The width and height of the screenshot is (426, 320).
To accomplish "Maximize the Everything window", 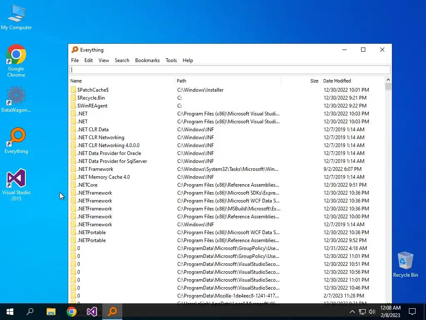I will (x=363, y=50).
